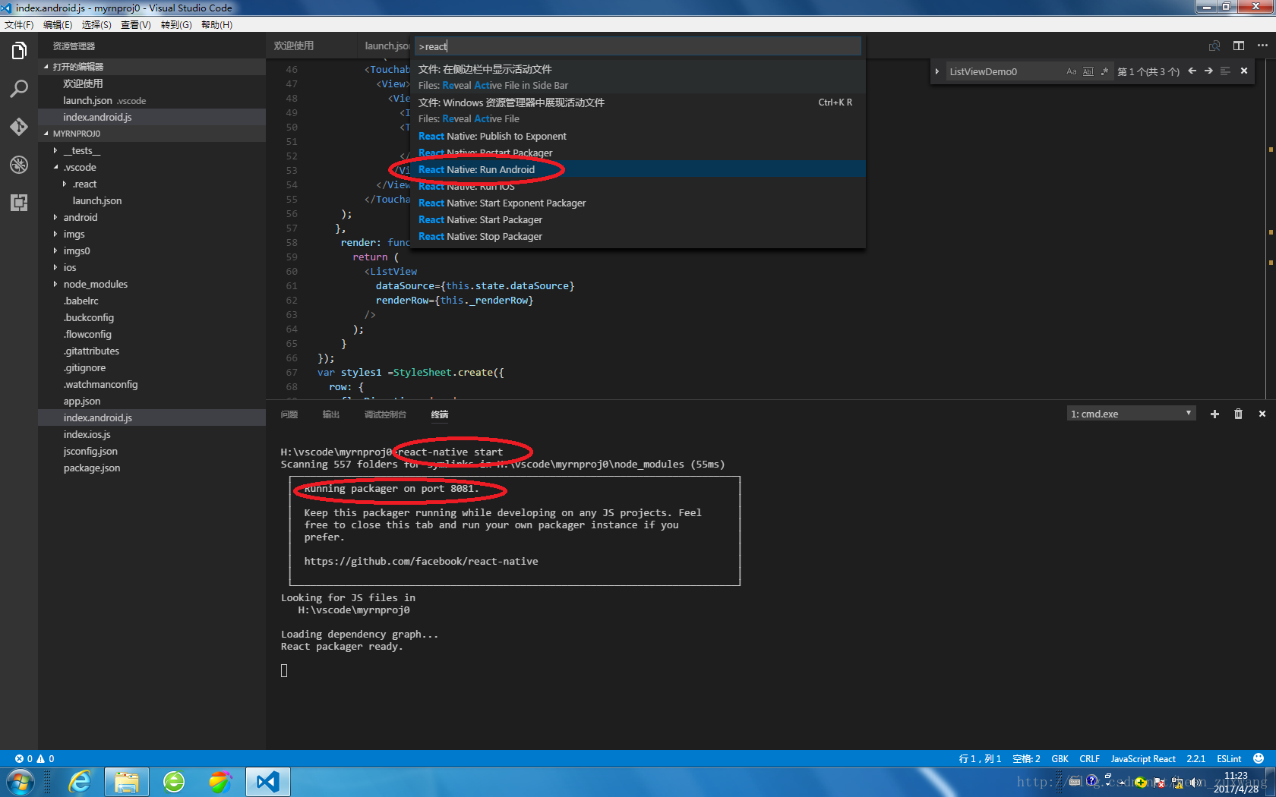
Task: Click the errors and warnings count in the status bar
Action: coord(35,758)
